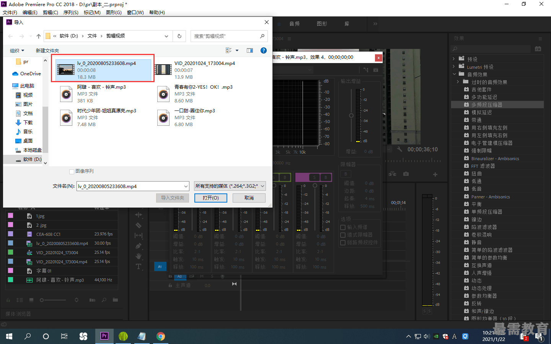Go back in import dialog navigation
The width and height of the screenshot is (551, 344).
tap(10, 36)
